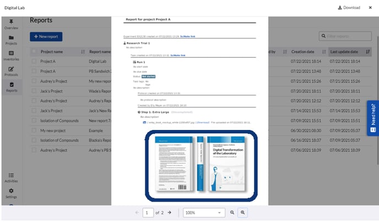Go to previous page arrow in PDF viewer
379x223 pixels.
pyautogui.click(x=137, y=213)
